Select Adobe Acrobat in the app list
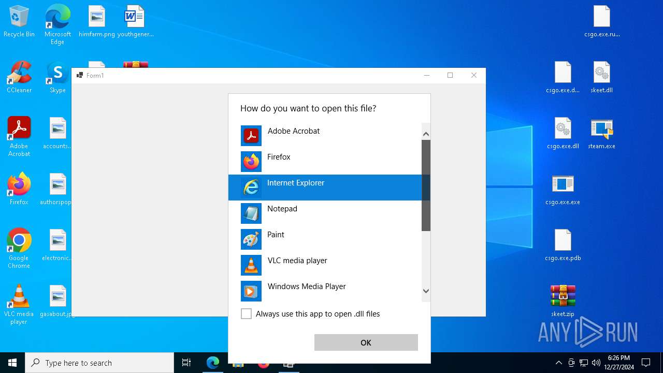 click(x=325, y=136)
